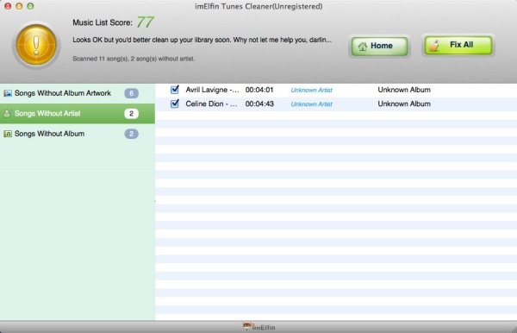This screenshot has width=517, height=333.
Task: Click the house icon on the Home button
Action: (363, 47)
